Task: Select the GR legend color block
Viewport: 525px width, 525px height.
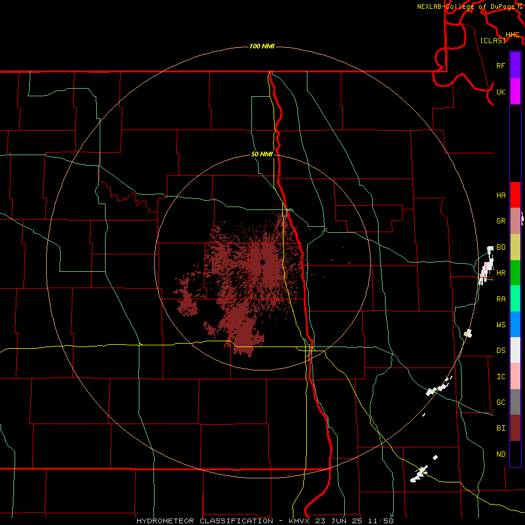Action: (x=515, y=221)
